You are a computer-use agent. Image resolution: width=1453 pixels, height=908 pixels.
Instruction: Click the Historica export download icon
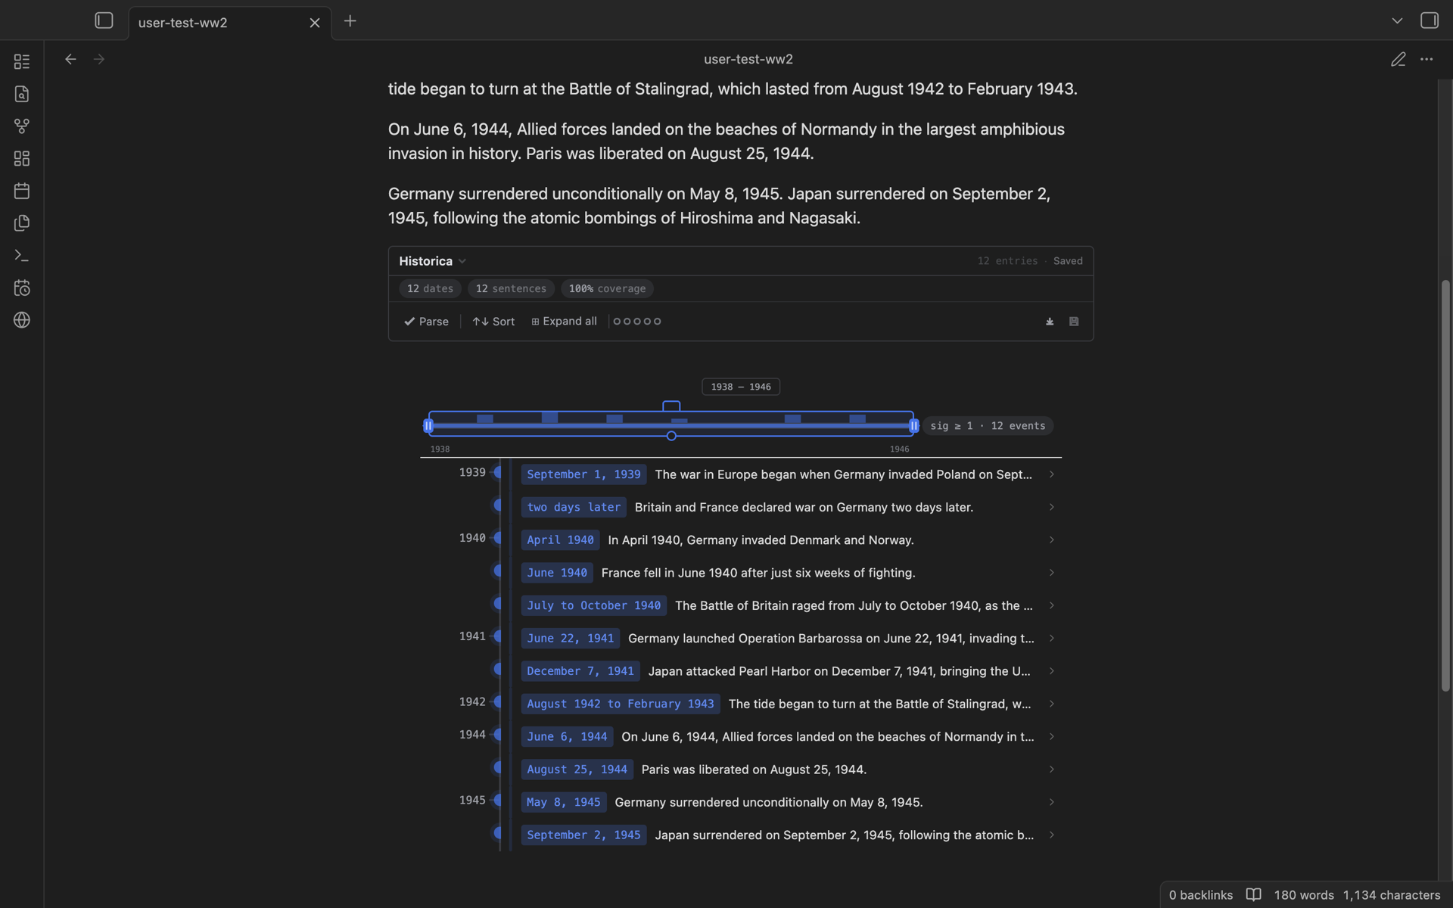point(1050,322)
